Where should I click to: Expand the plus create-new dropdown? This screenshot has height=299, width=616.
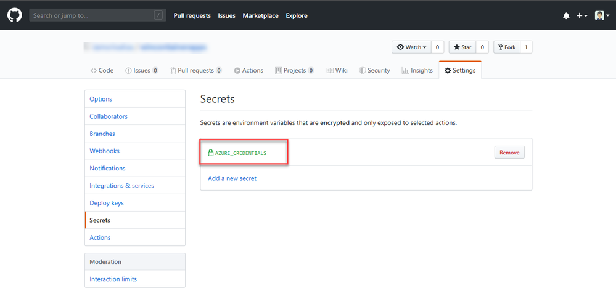coord(582,15)
